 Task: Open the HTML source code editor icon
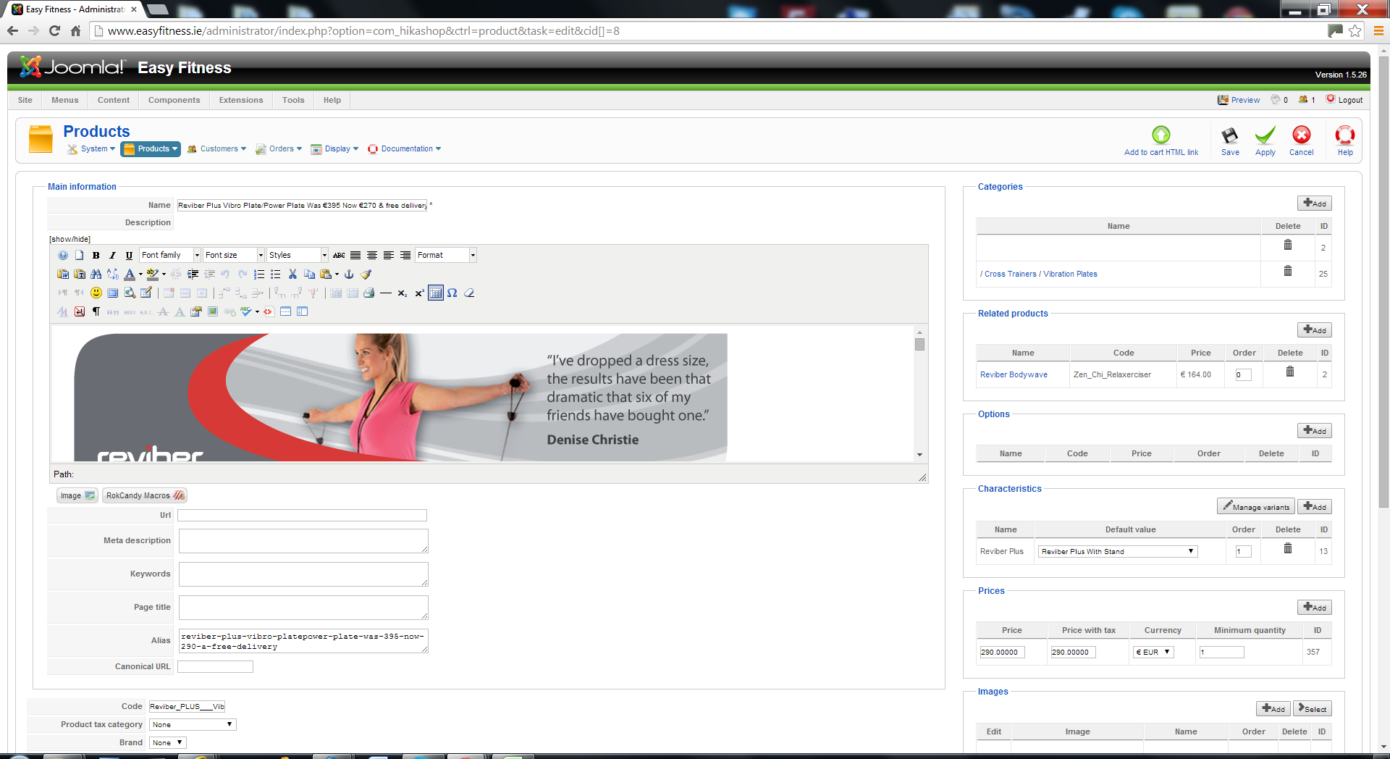click(x=269, y=311)
